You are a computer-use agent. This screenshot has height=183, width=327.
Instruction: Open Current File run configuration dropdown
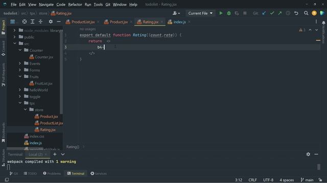pyautogui.click(x=200, y=13)
